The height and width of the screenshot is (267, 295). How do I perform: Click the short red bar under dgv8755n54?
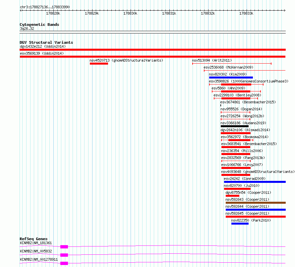pos(233,196)
